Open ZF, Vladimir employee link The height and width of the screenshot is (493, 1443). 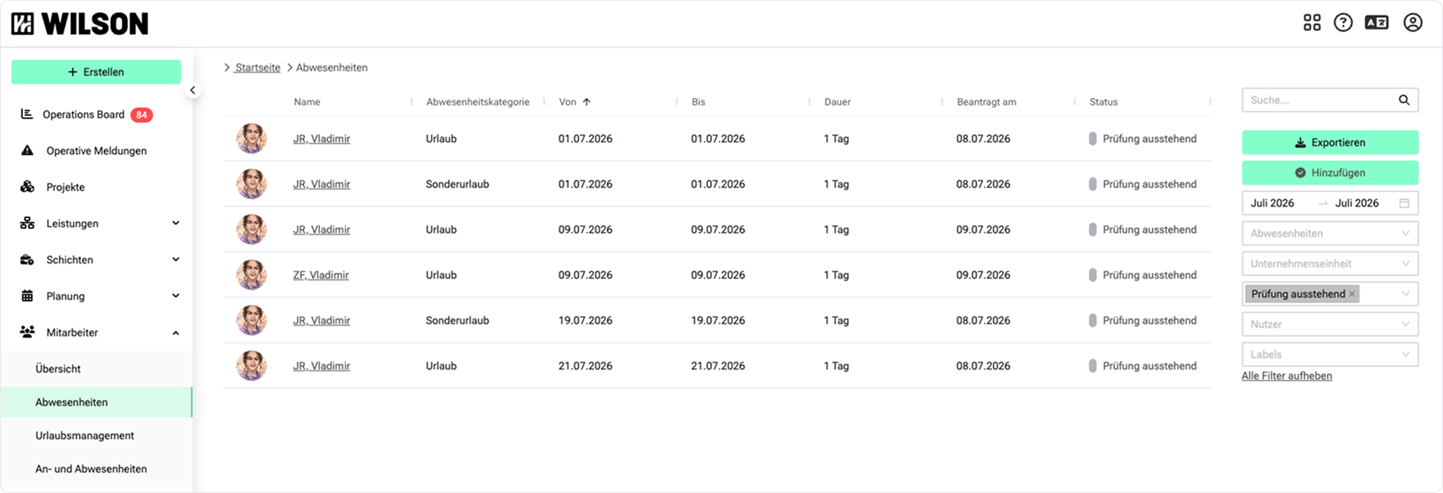[321, 275]
